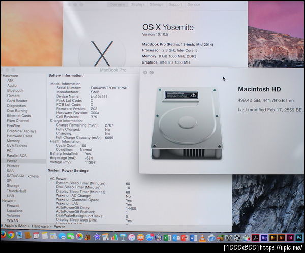This screenshot has height=253, width=305.
Task: Launch Keynote from the dock
Action: [x=123, y=237]
